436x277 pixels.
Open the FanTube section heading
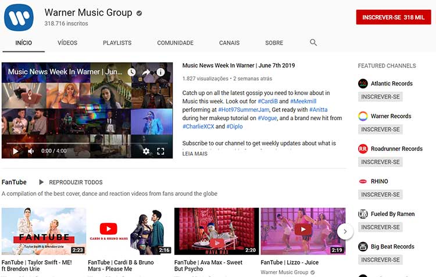tap(14, 182)
